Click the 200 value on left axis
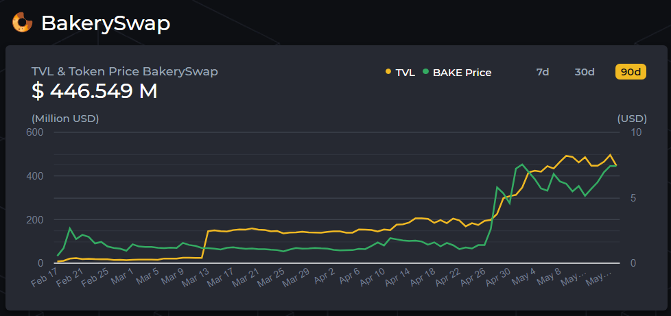671x316 pixels. pos(35,220)
